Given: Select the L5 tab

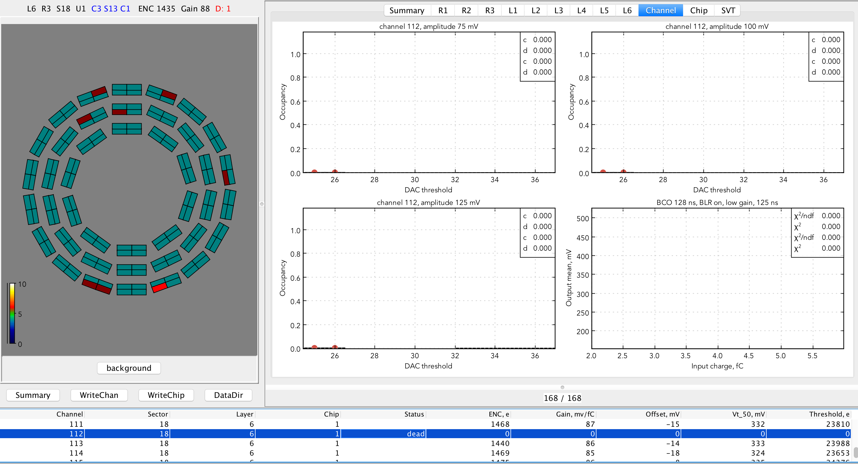Looking at the screenshot, I should click(604, 11).
